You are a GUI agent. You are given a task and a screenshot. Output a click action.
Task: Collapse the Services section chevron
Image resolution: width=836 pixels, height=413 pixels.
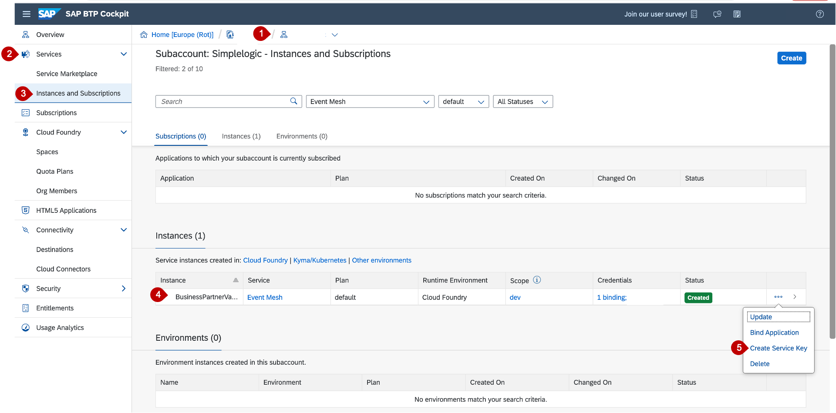coord(124,54)
